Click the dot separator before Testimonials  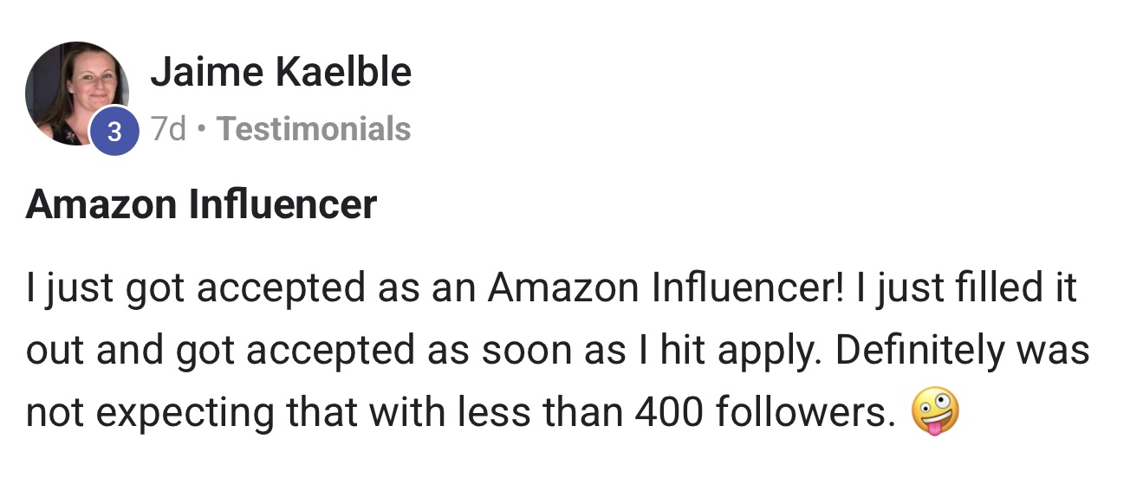[201, 129]
